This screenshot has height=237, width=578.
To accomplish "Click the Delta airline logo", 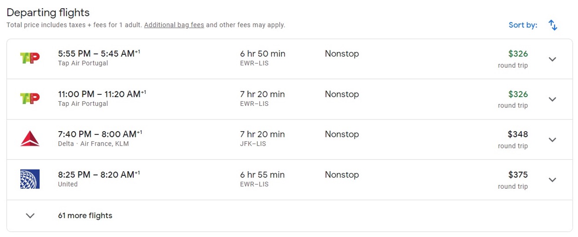I will pyautogui.click(x=30, y=139).
